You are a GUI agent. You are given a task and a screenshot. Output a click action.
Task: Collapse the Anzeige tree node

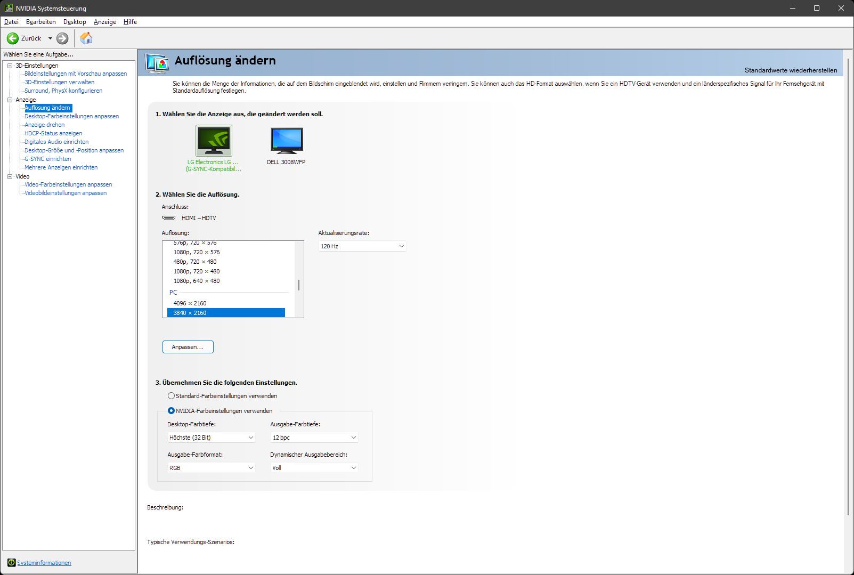tap(10, 100)
